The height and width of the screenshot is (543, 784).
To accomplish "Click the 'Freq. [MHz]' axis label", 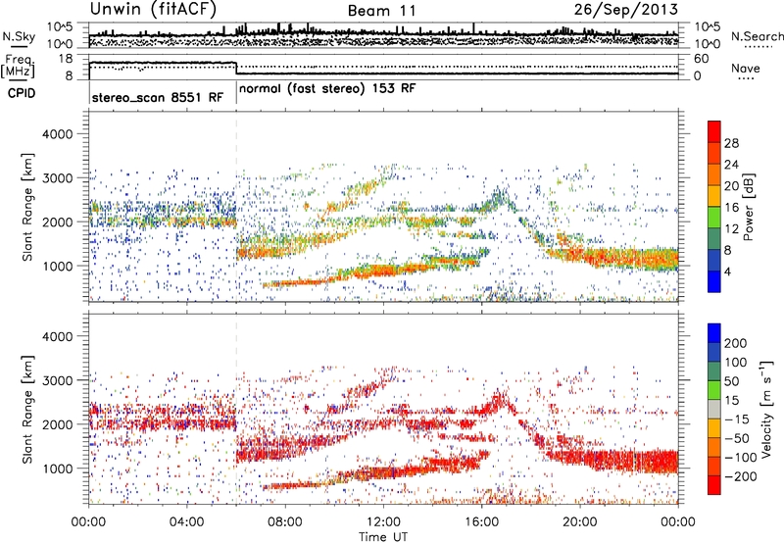I will point(18,67).
